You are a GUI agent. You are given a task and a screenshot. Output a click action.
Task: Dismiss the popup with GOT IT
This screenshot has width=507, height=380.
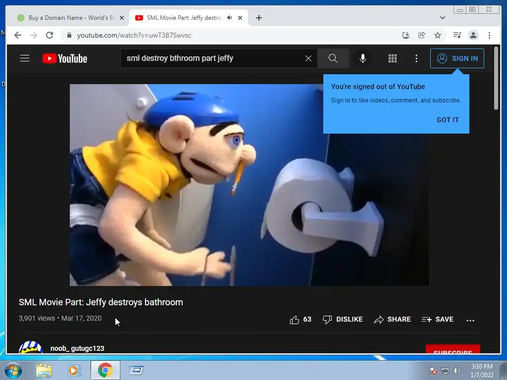pyautogui.click(x=448, y=120)
